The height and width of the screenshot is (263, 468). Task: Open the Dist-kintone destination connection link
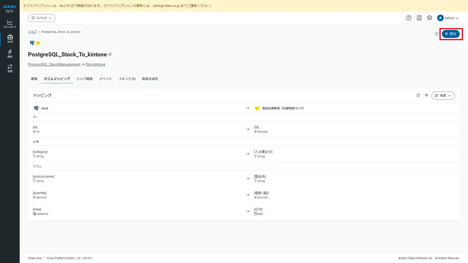click(95, 64)
